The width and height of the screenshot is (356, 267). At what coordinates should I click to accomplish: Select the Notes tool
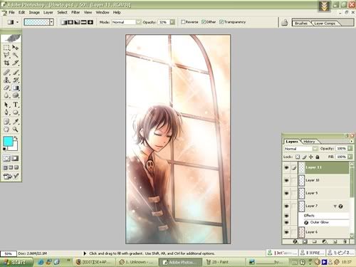coord(6,122)
